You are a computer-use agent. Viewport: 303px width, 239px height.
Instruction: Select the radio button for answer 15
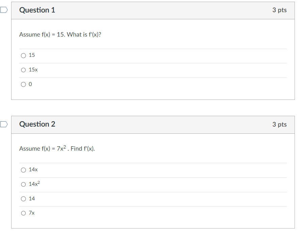coord(23,56)
